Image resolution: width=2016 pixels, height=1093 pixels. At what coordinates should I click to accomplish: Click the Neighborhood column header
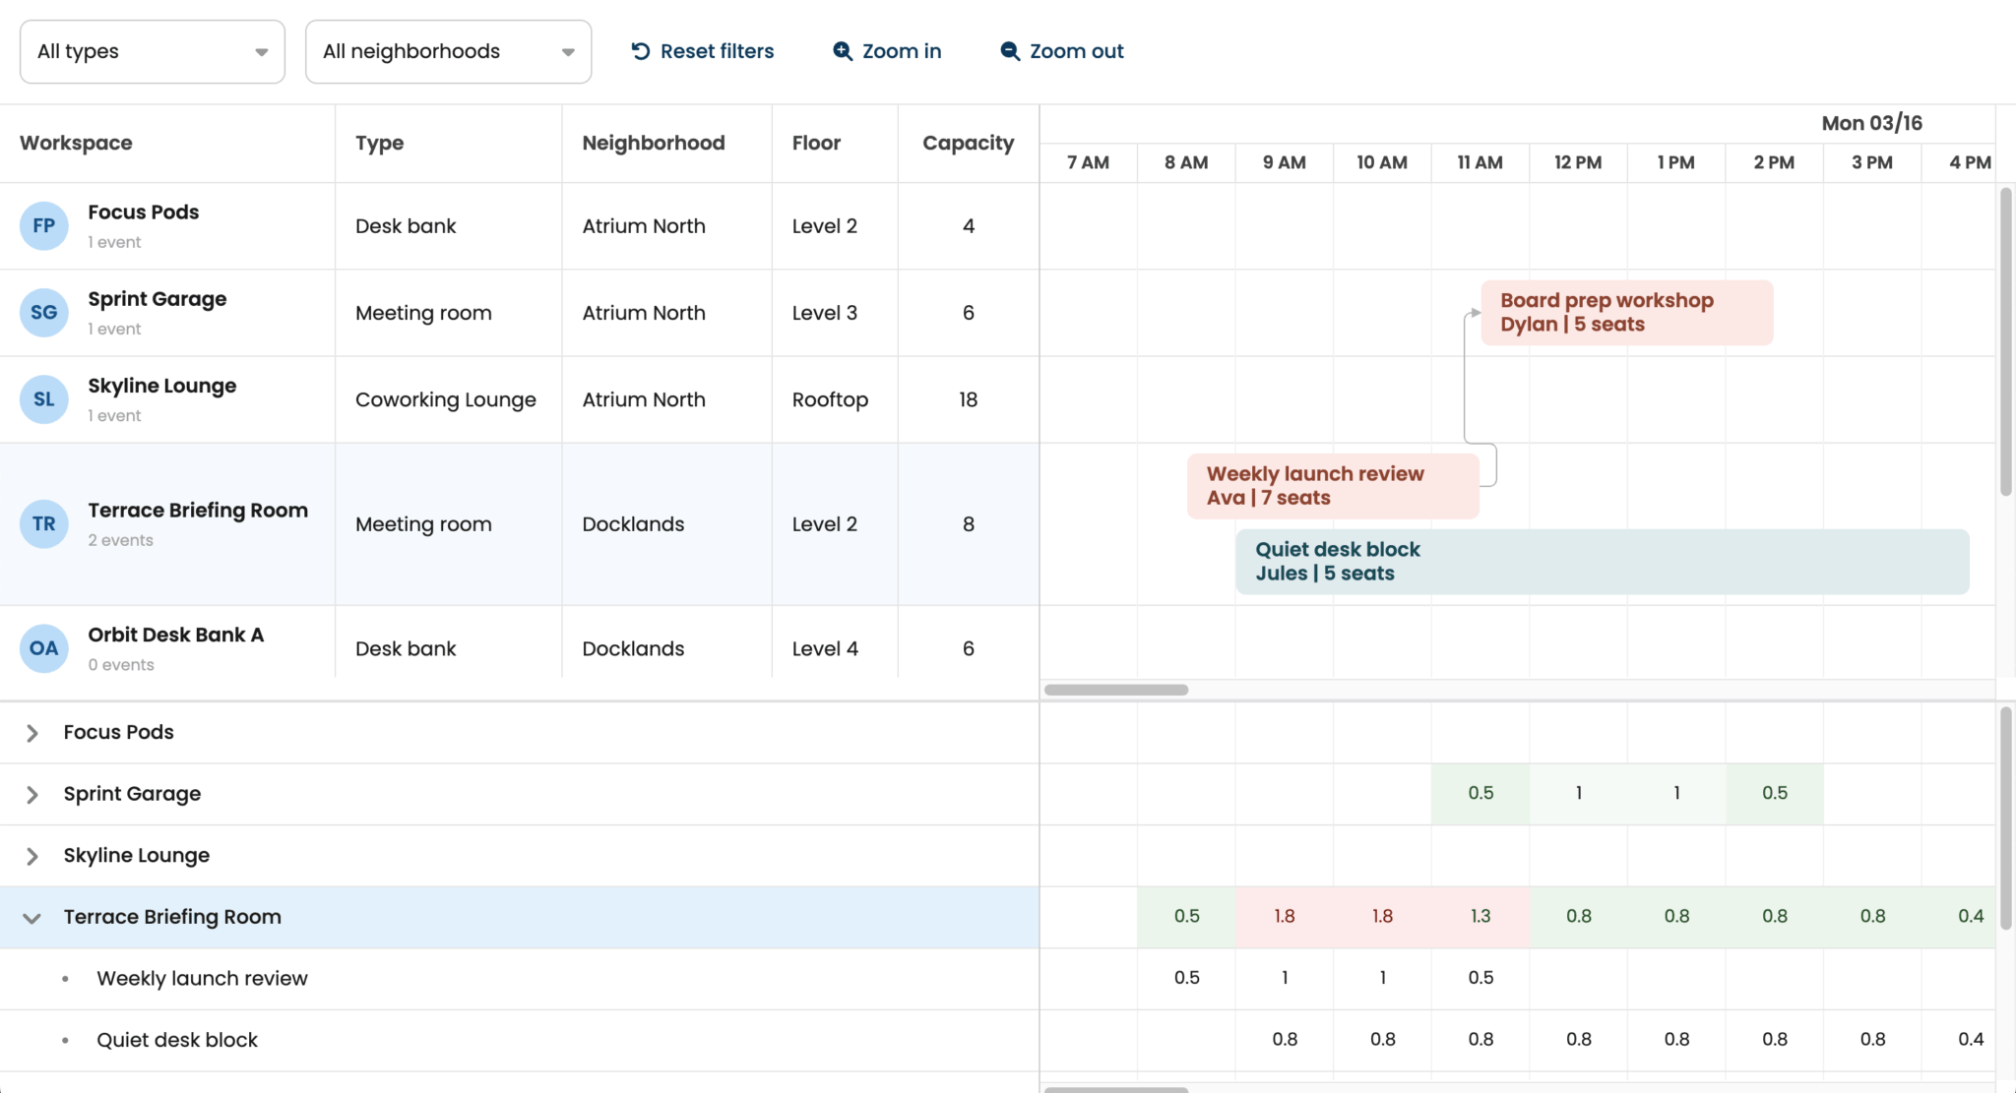point(653,144)
